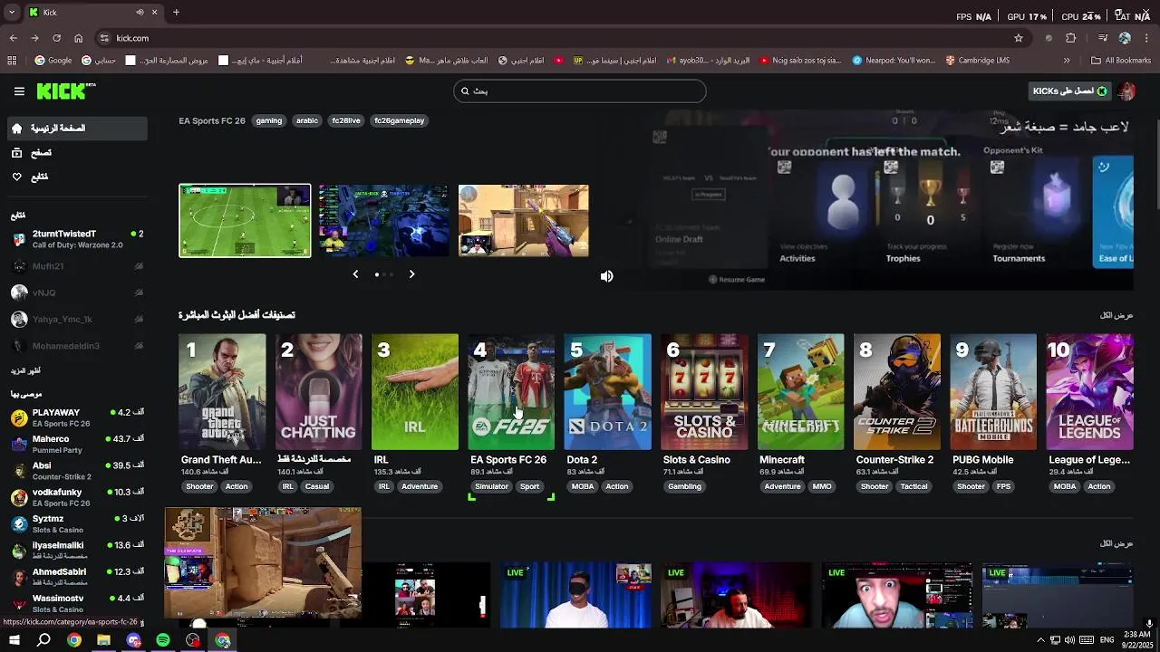
Task: Click the Tactical tag under Counter-Strike 2
Action: pyautogui.click(x=913, y=486)
